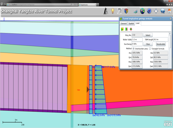Click the panel scrollbar up arrow
Image resolution: width=173 pixels, height=128 pixels.
coord(170,34)
